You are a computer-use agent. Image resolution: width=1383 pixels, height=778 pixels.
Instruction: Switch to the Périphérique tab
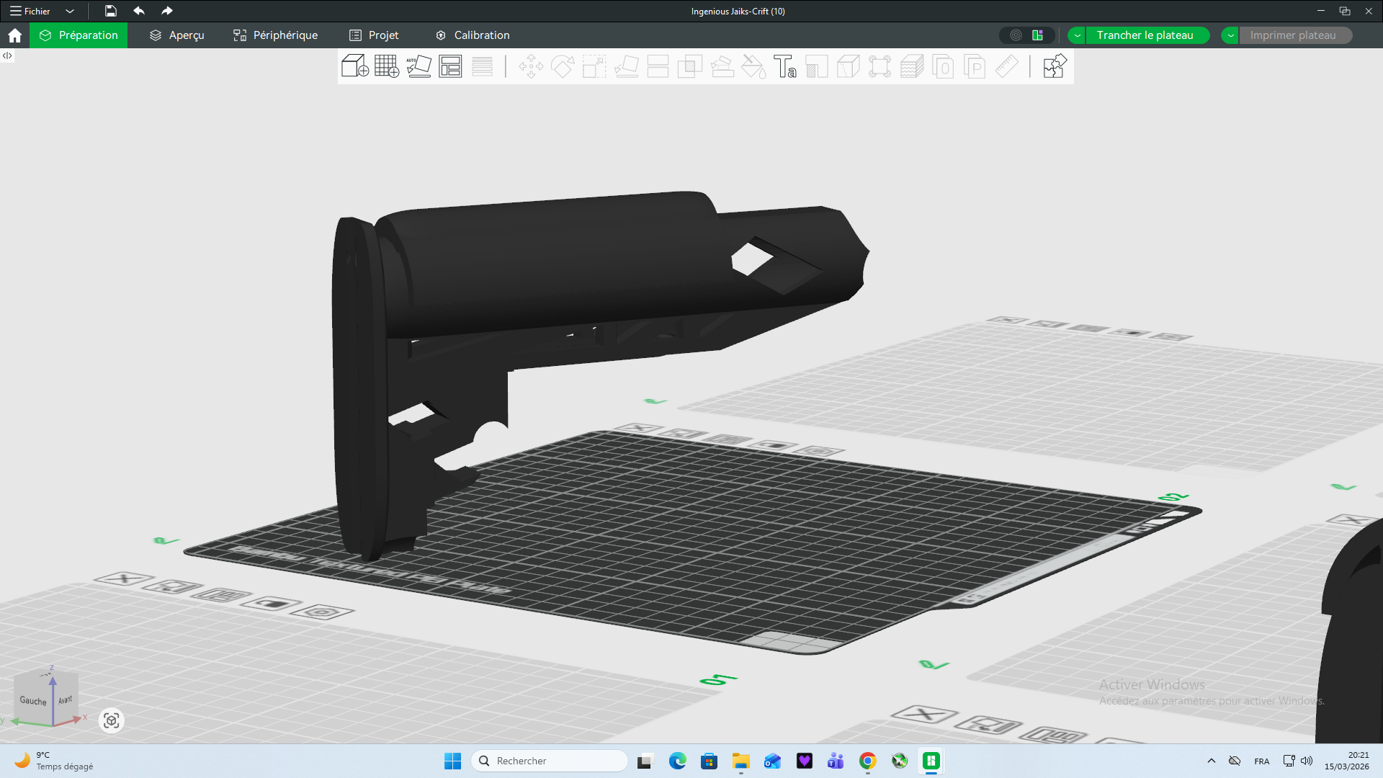point(275,35)
